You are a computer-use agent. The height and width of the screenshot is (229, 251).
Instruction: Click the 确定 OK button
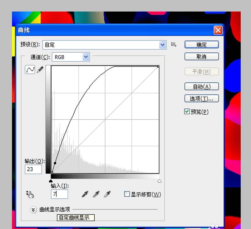[201, 44]
